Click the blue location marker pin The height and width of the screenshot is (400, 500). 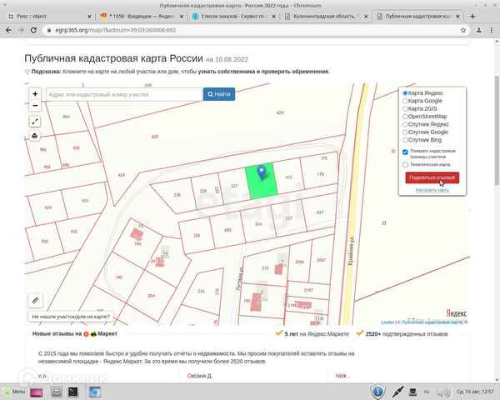coord(262,172)
